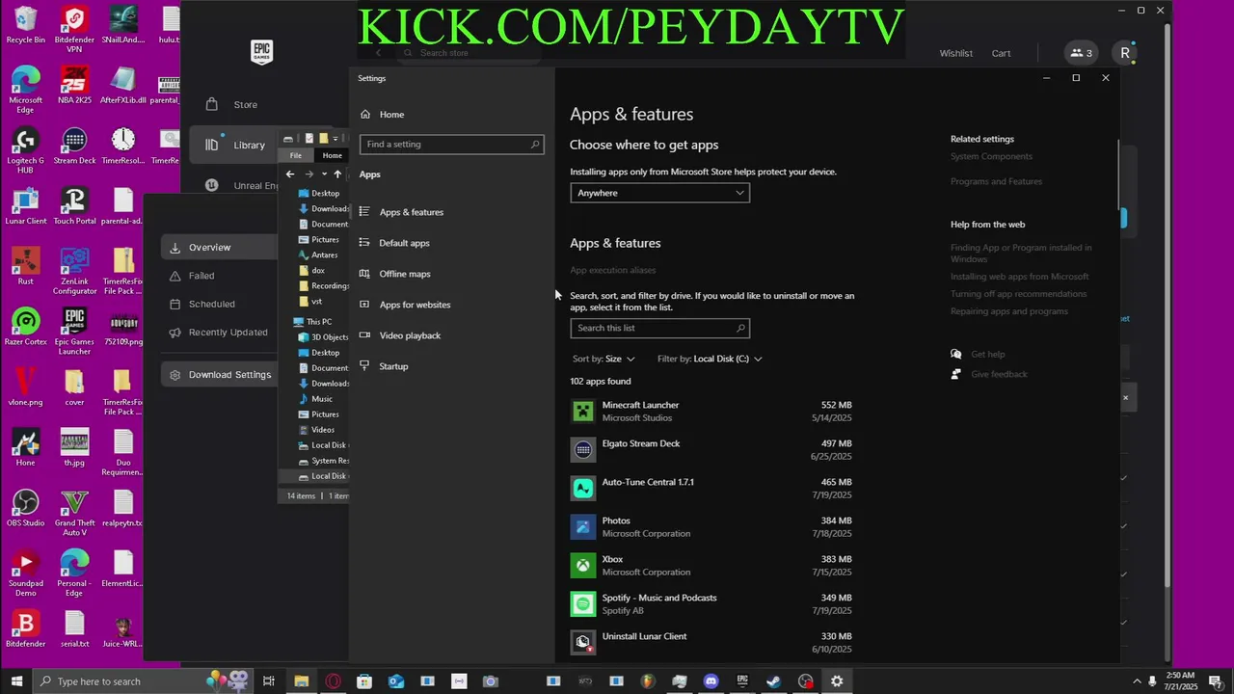This screenshot has height=694, width=1234.
Task: Select OBS Studio desktop icon
Action: pyautogui.click(x=25, y=509)
